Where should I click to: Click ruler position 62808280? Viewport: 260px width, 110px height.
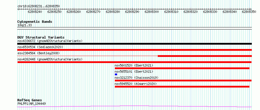pyautogui.click(x=113, y=12)
